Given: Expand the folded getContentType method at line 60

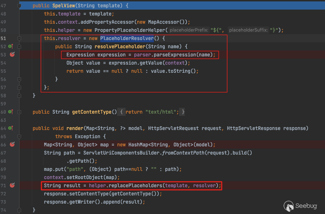Looking at the screenshot, I should (19, 112).
